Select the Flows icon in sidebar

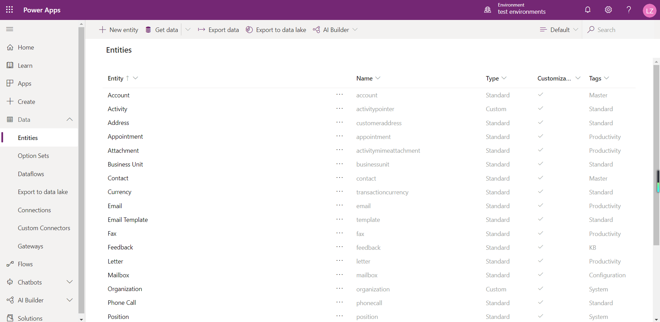pyautogui.click(x=10, y=264)
